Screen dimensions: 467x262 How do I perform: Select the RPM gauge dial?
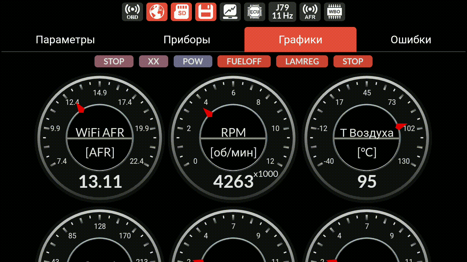[x=233, y=138]
